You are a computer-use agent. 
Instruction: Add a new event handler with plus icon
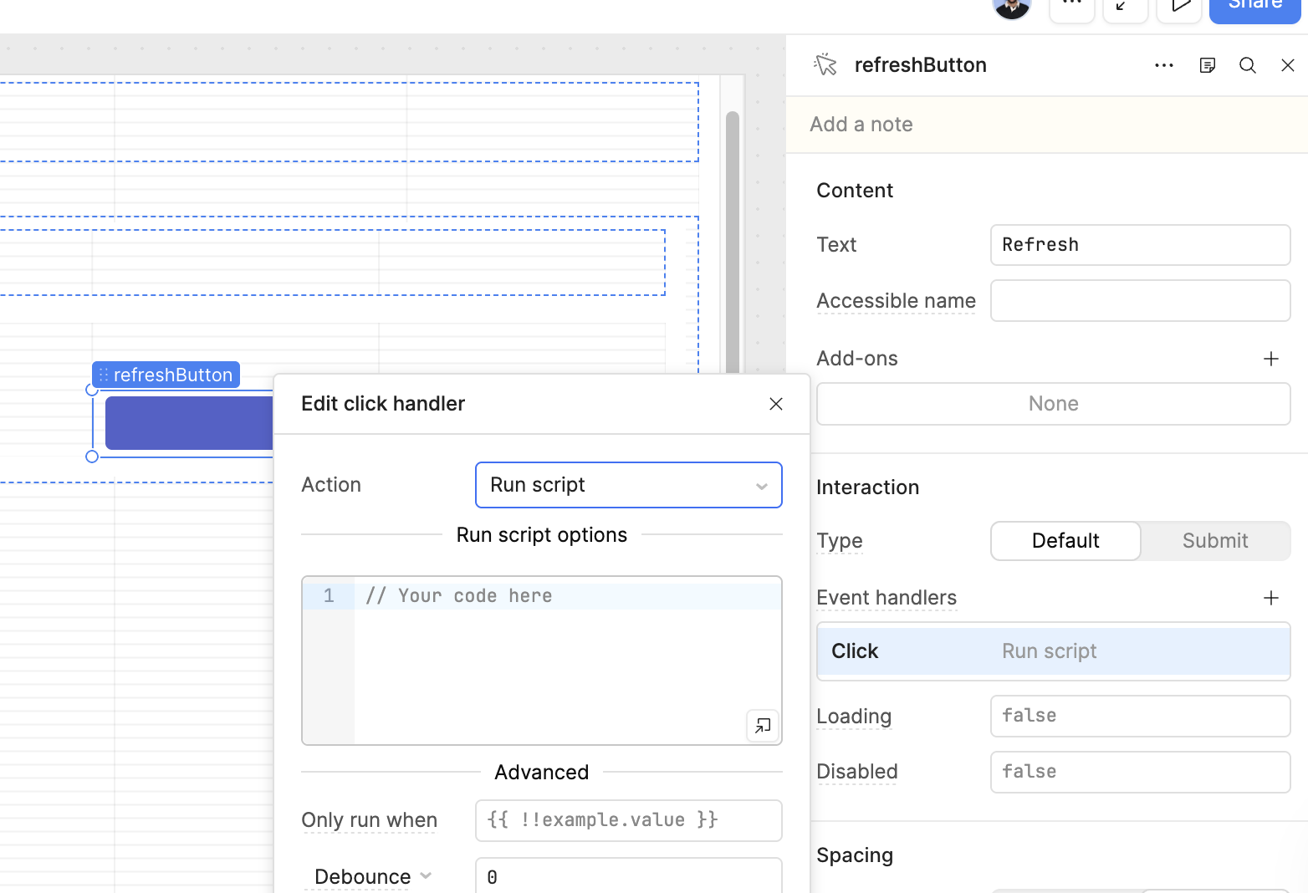(x=1270, y=598)
